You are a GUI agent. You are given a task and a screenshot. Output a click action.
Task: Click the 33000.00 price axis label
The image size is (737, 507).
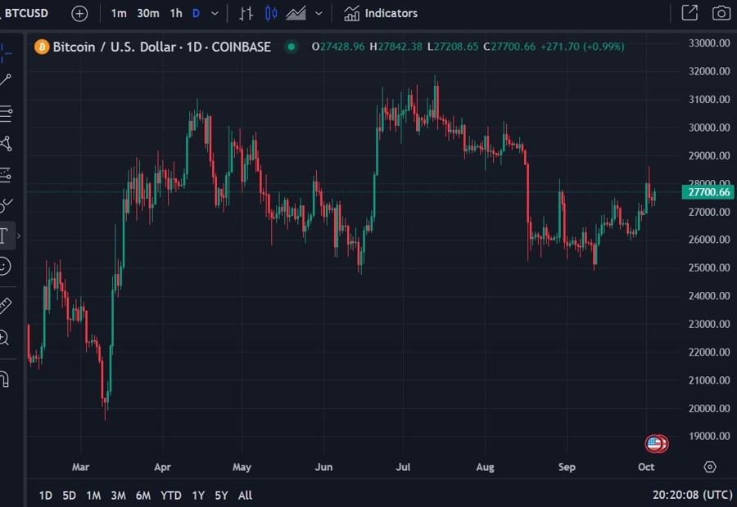pyautogui.click(x=709, y=43)
